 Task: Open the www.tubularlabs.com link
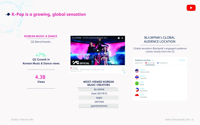177,120
